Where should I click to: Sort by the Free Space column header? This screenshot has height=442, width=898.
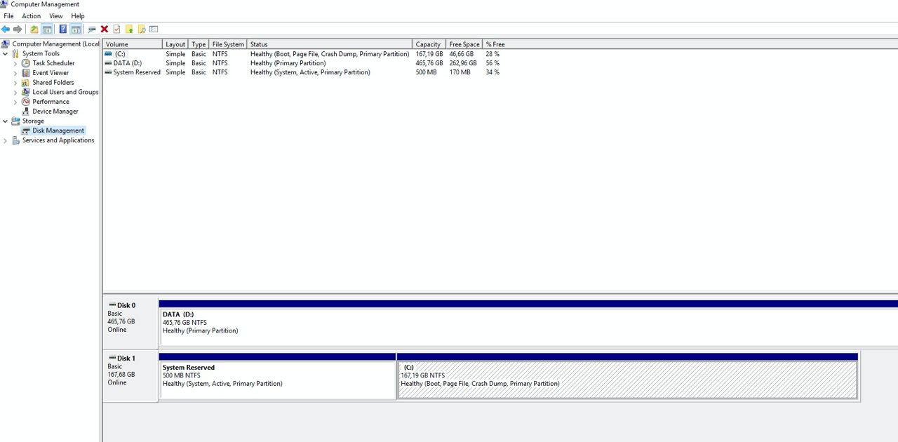(464, 44)
